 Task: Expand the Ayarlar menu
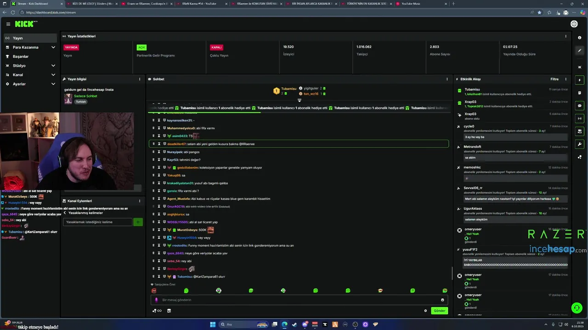[30, 84]
